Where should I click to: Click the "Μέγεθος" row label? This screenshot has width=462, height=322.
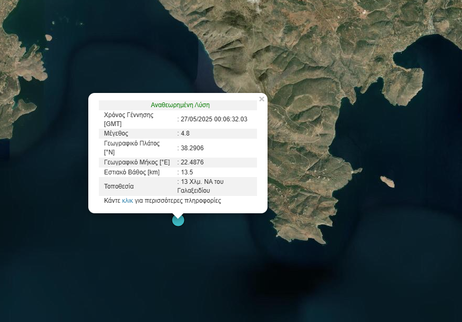coord(116,133)
